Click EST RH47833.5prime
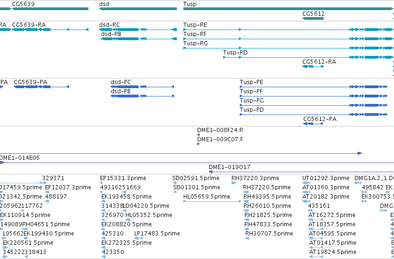 click(x=268, y=224)
